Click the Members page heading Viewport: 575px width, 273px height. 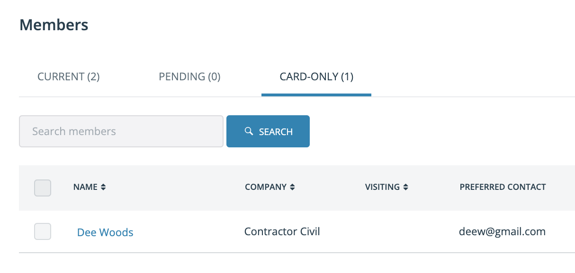[x=54, y=25]
